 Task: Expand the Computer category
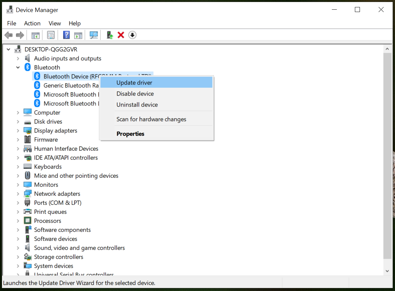18,113
